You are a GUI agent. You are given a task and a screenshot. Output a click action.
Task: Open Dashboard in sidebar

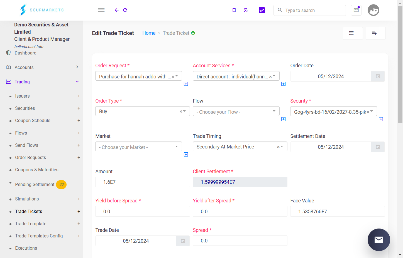[25, 53]
